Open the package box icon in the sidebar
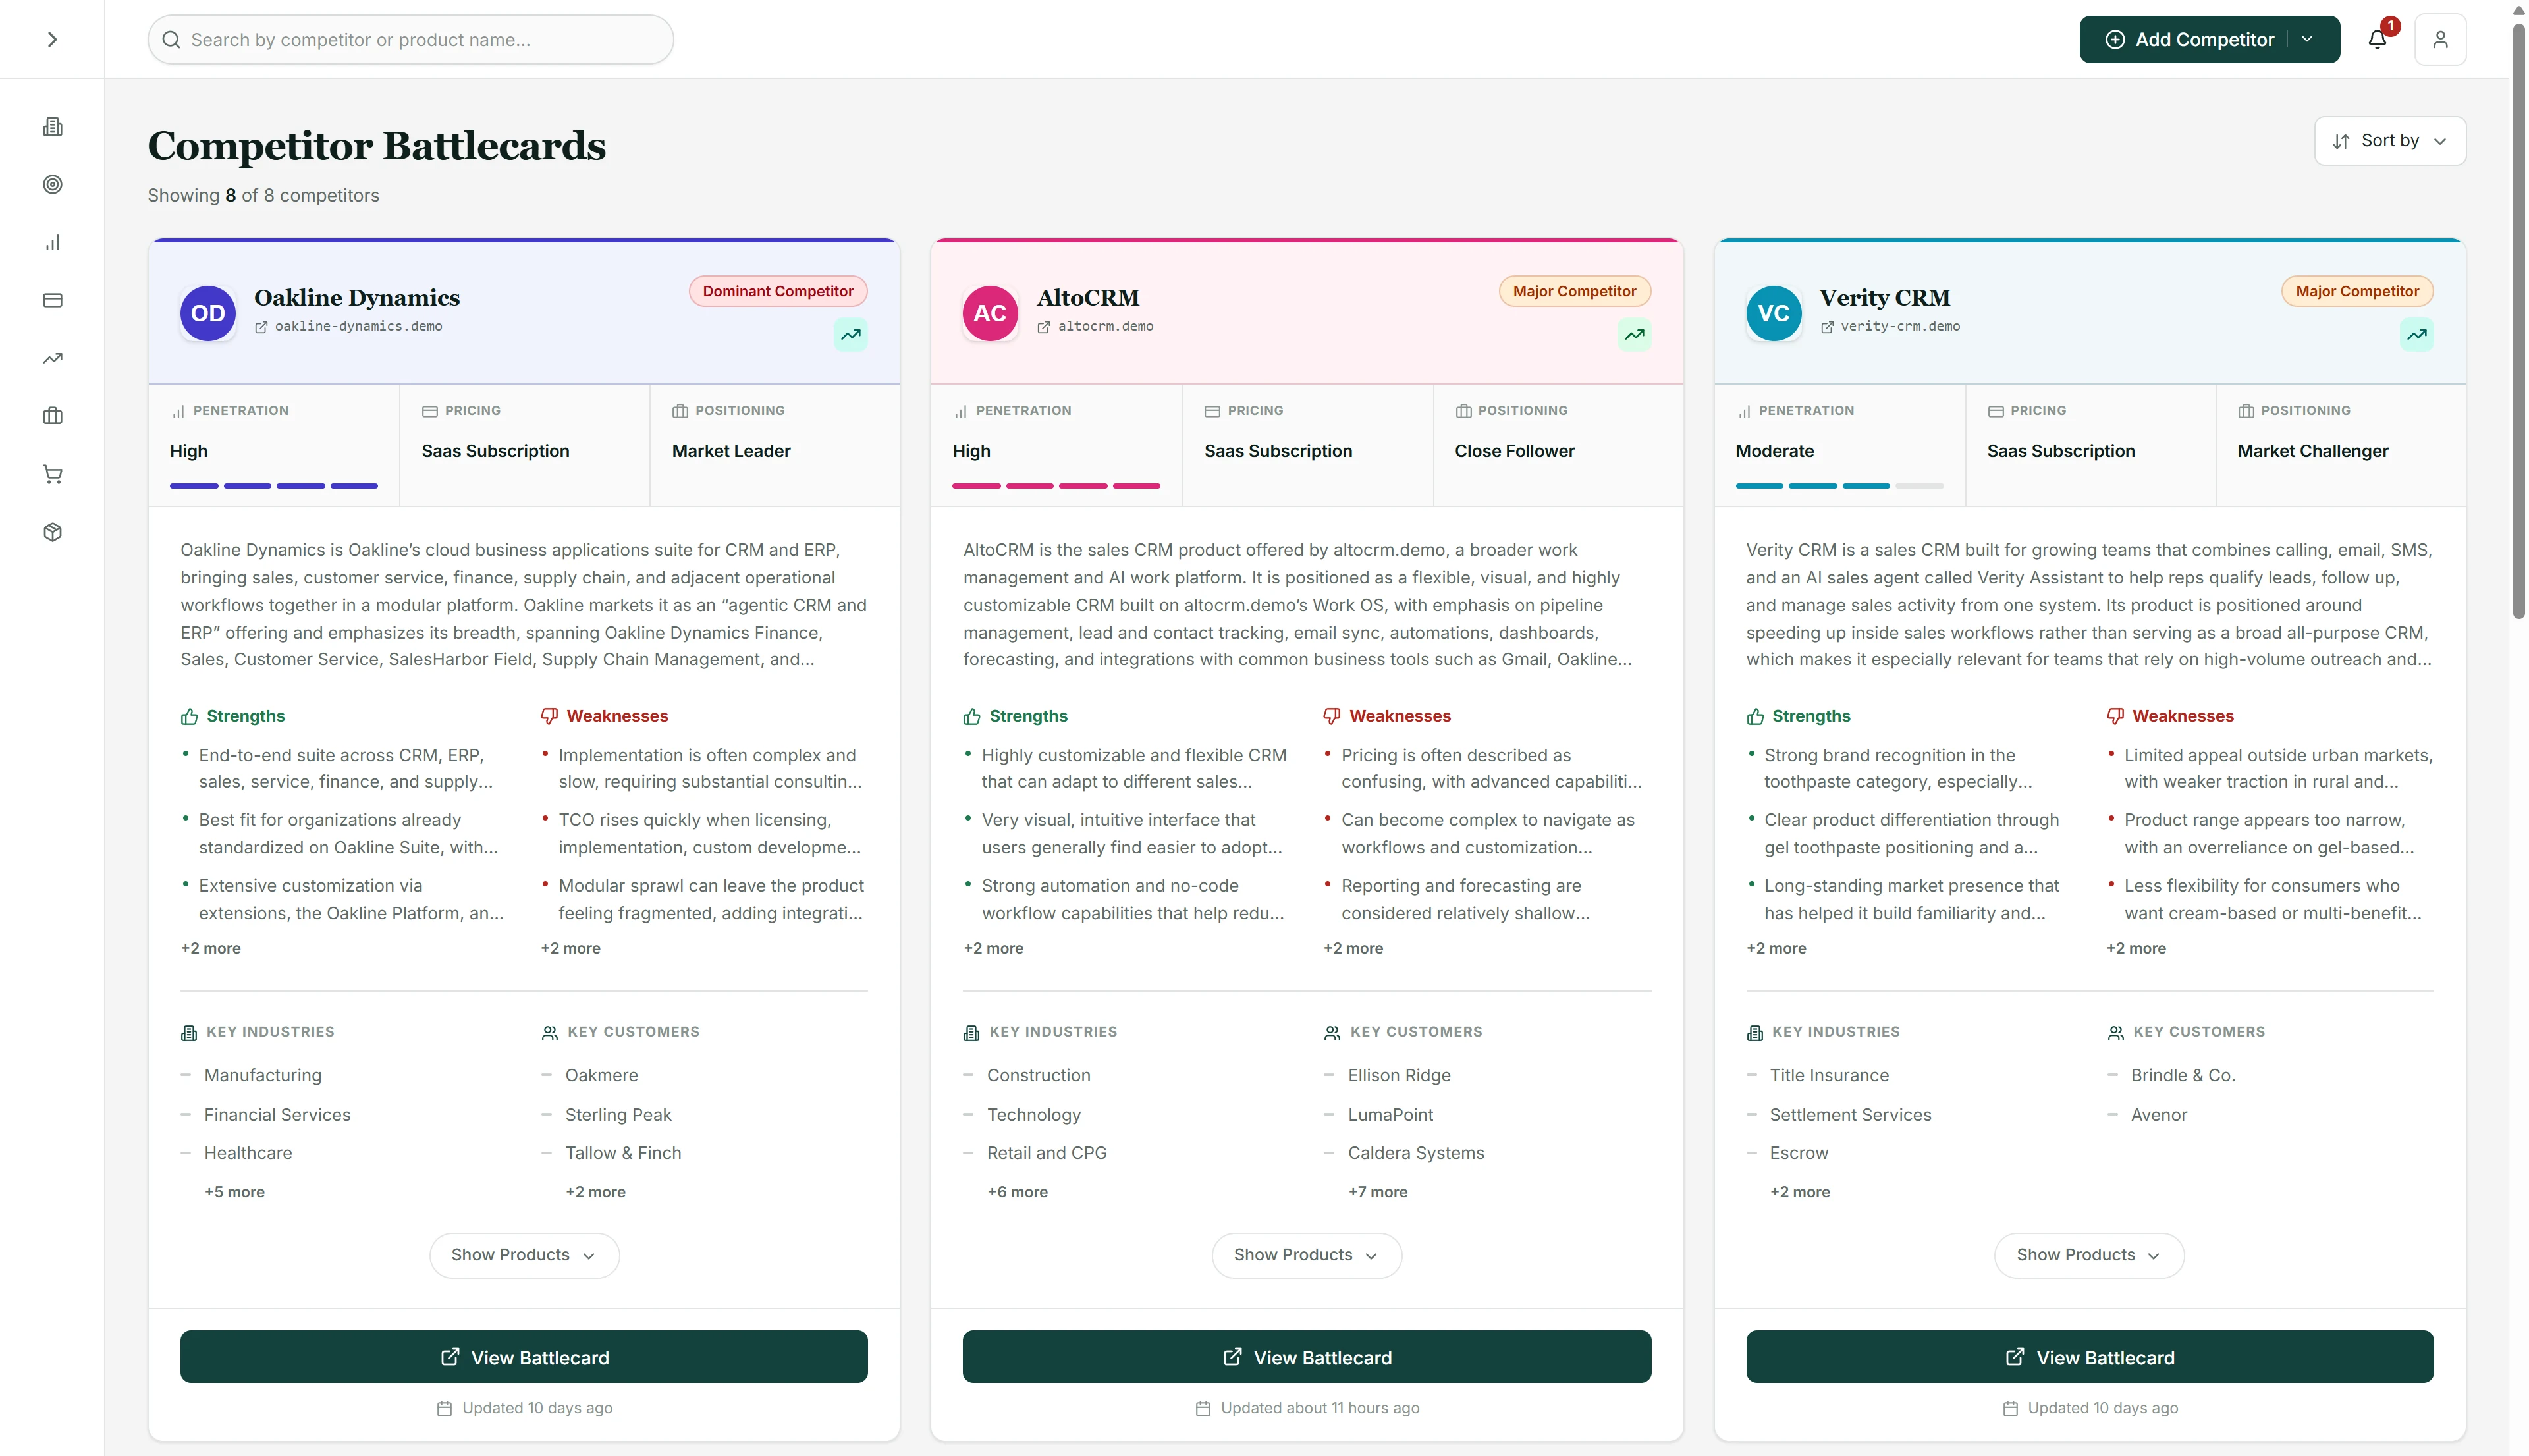The width and height of the screenshot is (2529, 1456). click(x=53, y=532)
